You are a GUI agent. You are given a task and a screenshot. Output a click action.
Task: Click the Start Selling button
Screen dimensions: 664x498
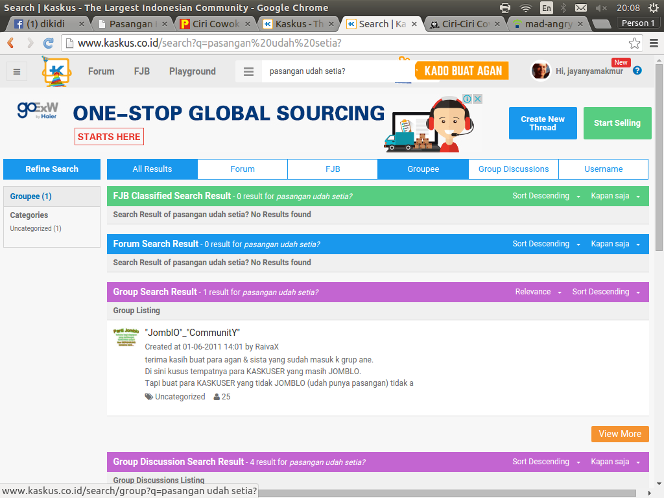tap(617, 123)
